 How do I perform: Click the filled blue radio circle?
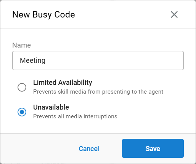(x=22, y=112)
